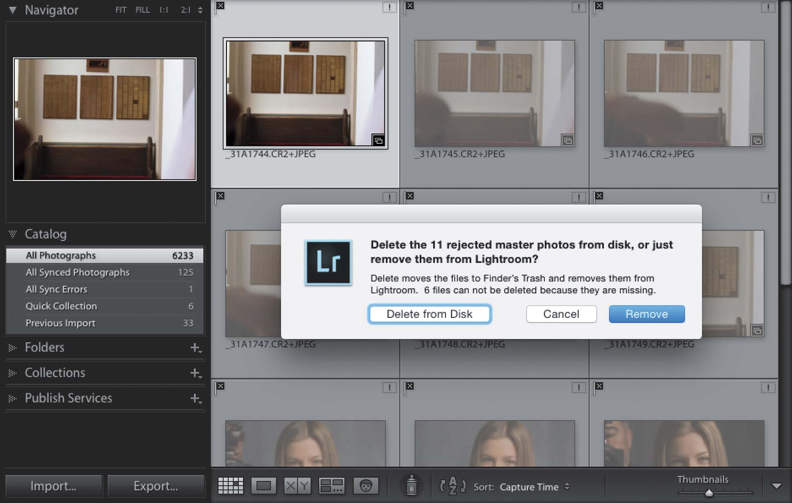Toggle reject flag on _31A1748 photo
Image resolution: width=792 pixels, height=503 pixels.
pyautogui.click(x=409, y=197)
